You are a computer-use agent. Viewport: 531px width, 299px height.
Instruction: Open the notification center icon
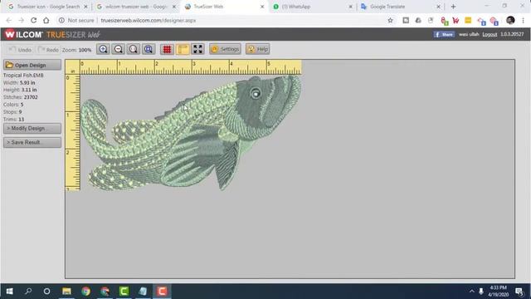coord(519,292)
